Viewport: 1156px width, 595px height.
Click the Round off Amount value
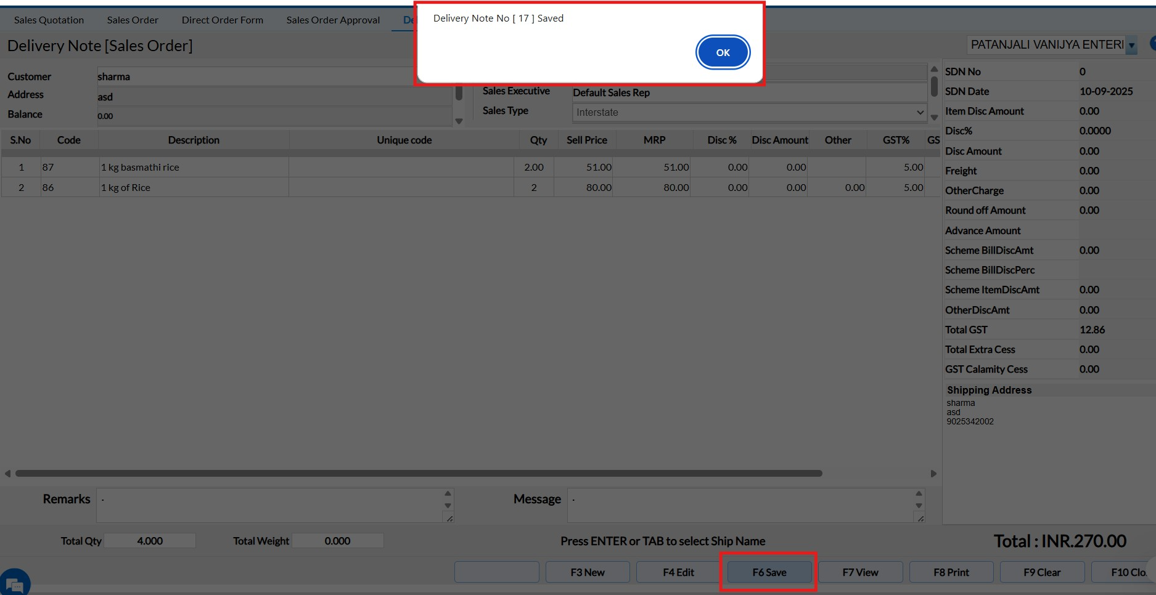point(1089,210)
